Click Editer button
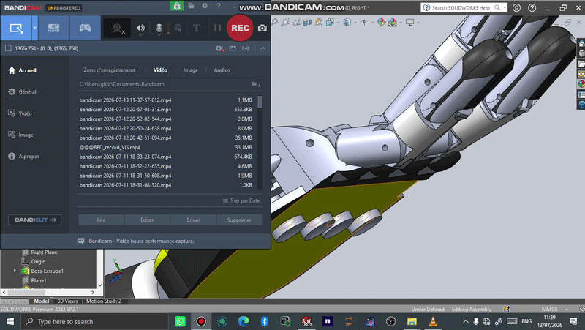 [x=147, y=220]
